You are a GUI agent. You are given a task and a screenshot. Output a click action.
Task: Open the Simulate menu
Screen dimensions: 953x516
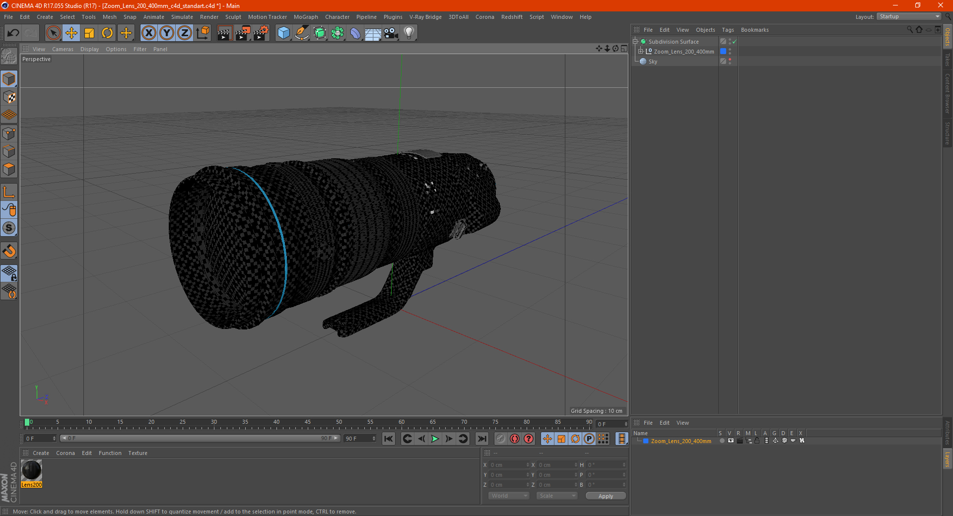coord(182,17)
